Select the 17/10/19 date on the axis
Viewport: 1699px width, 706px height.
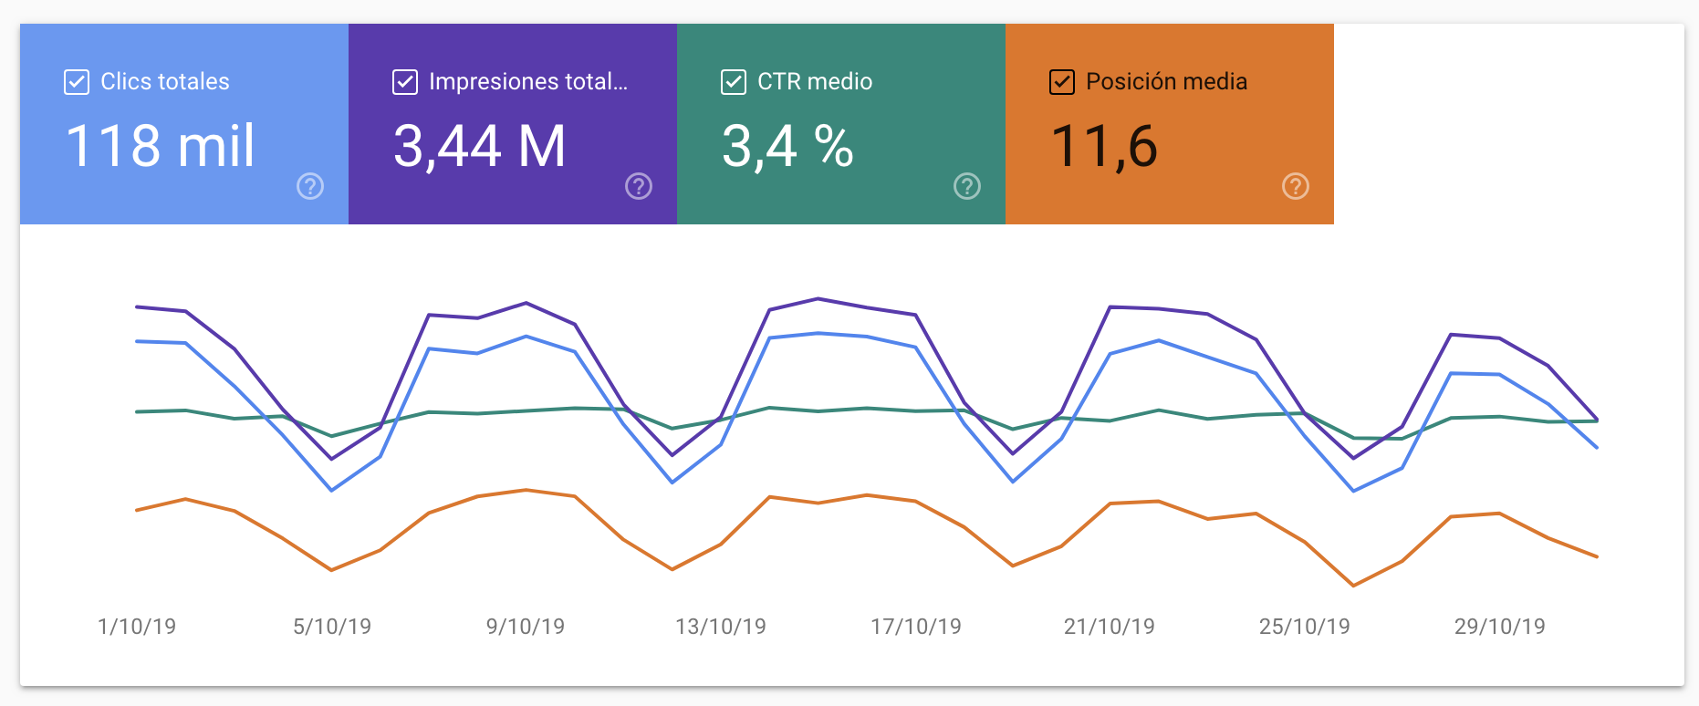pyautogui.click(x=916, y=627)
